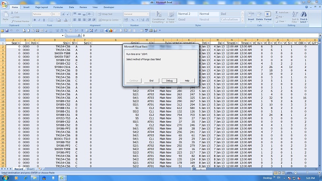Open the General number format dropdown
The height and width of the screenshot is (181, 322).
(x=148, y=14)
